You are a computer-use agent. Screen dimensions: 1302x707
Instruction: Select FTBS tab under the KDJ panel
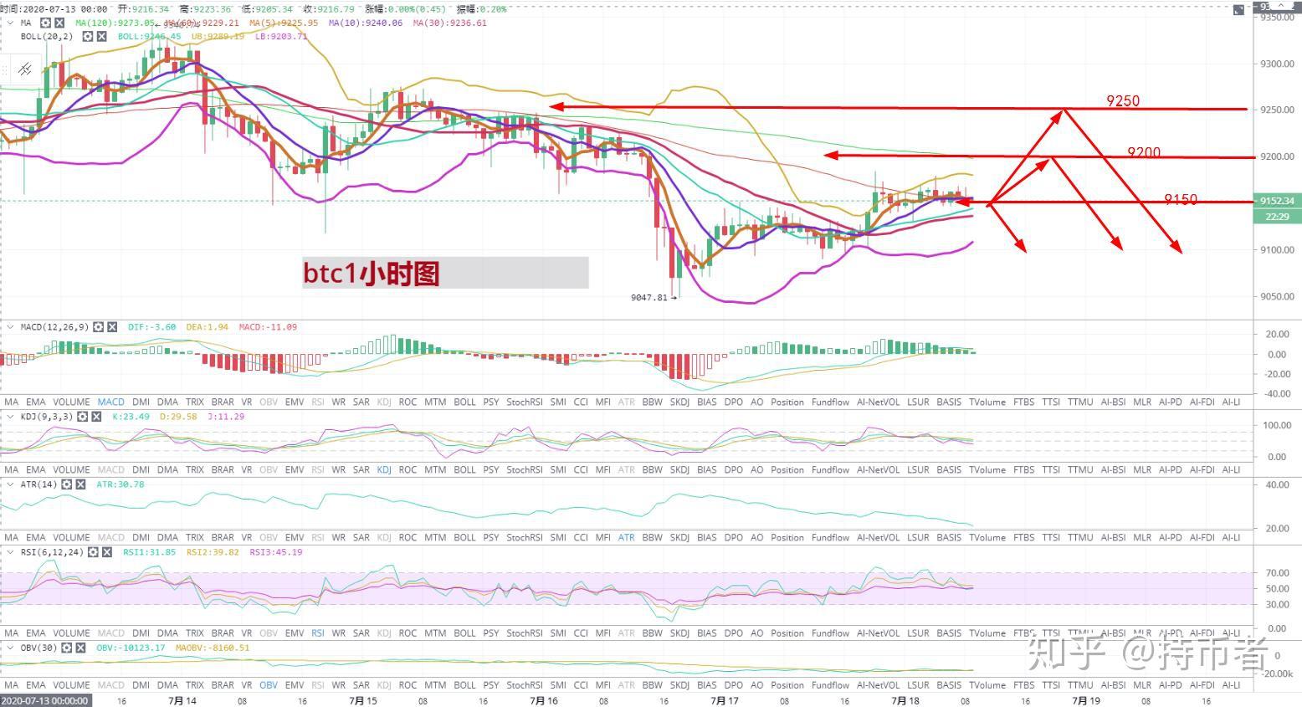click(1023, 470)
